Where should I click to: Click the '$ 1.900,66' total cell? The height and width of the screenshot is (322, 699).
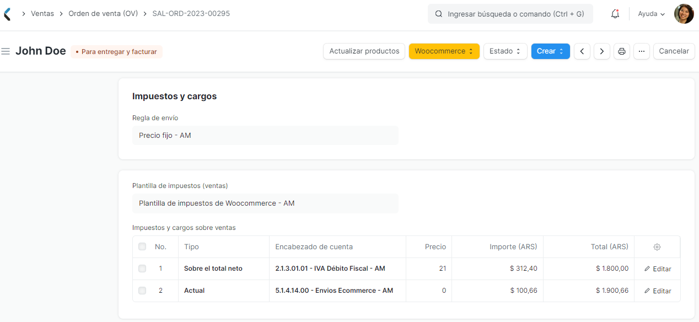[589, 291]
